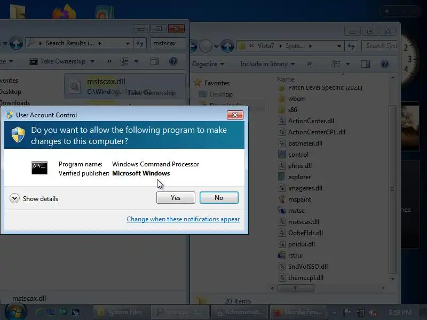The image size is (427, 320).
Task: Select themecpl.dll file
Action: click(x=305, y=277)
